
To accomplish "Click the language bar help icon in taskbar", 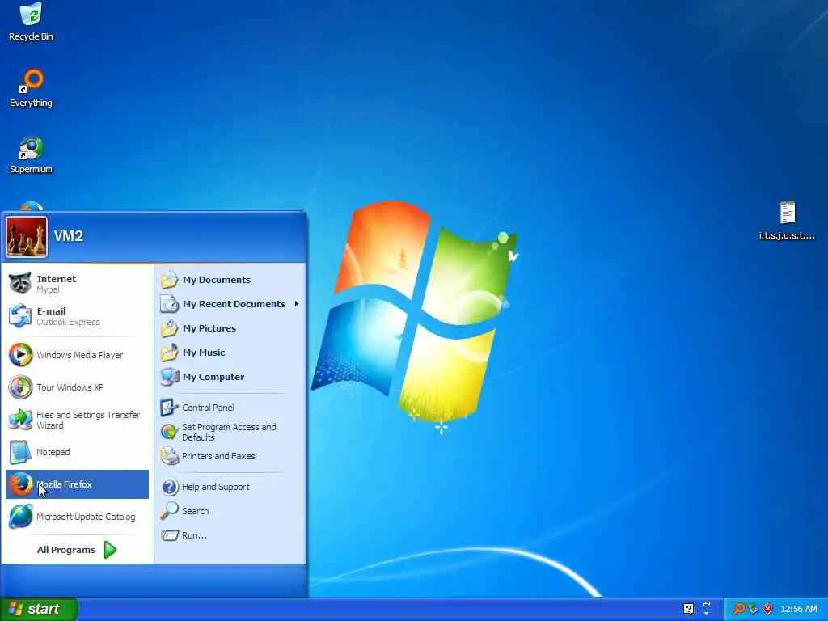I will click(x=688, y=609).
